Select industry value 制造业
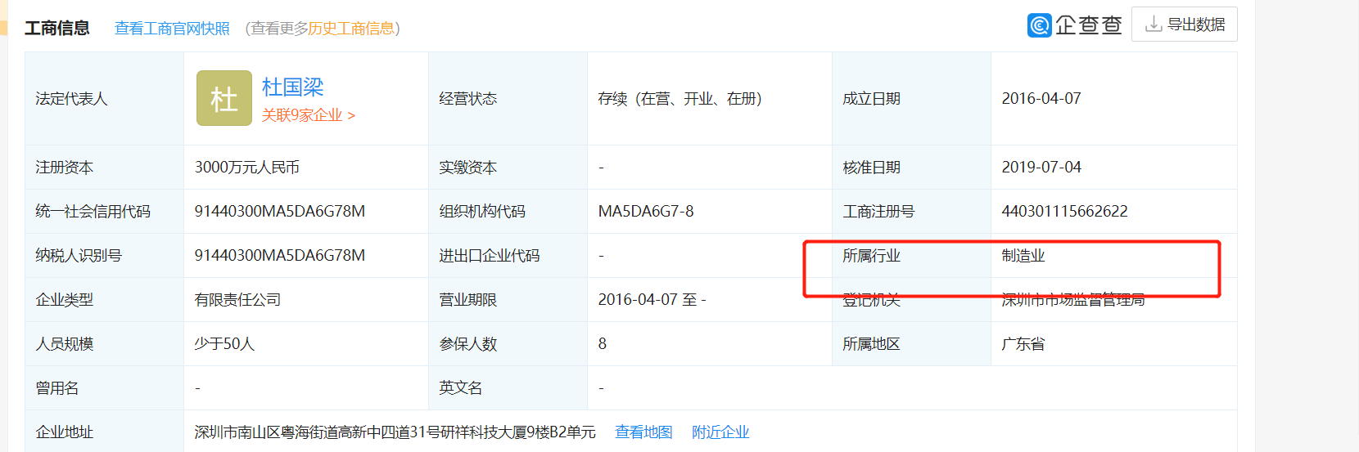Image resolution: width=1359 pixels, height=452 pixels. click(x=1023, y=255)
